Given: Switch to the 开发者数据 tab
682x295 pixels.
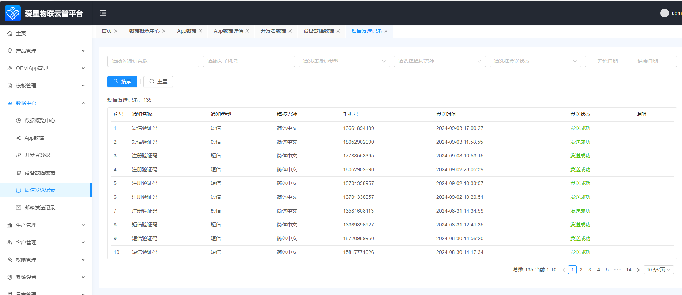Looking at the screenshot, I should [273, 31].
